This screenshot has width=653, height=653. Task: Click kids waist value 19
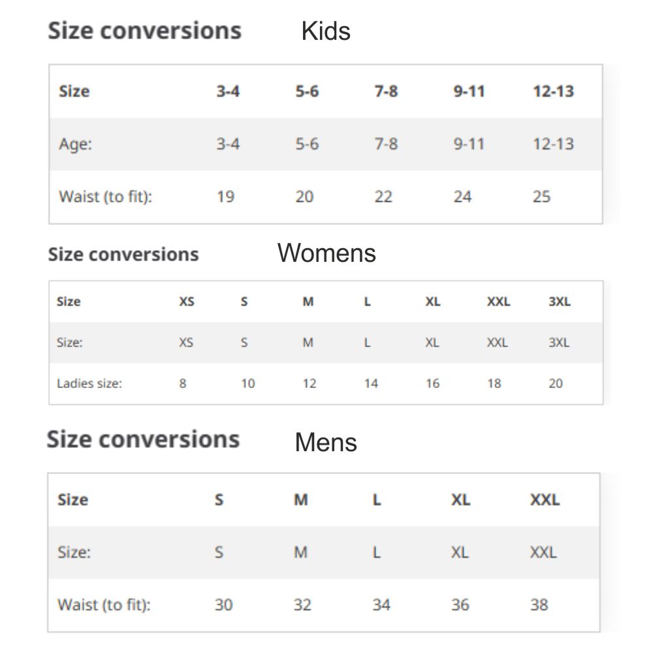coord(225,197)
